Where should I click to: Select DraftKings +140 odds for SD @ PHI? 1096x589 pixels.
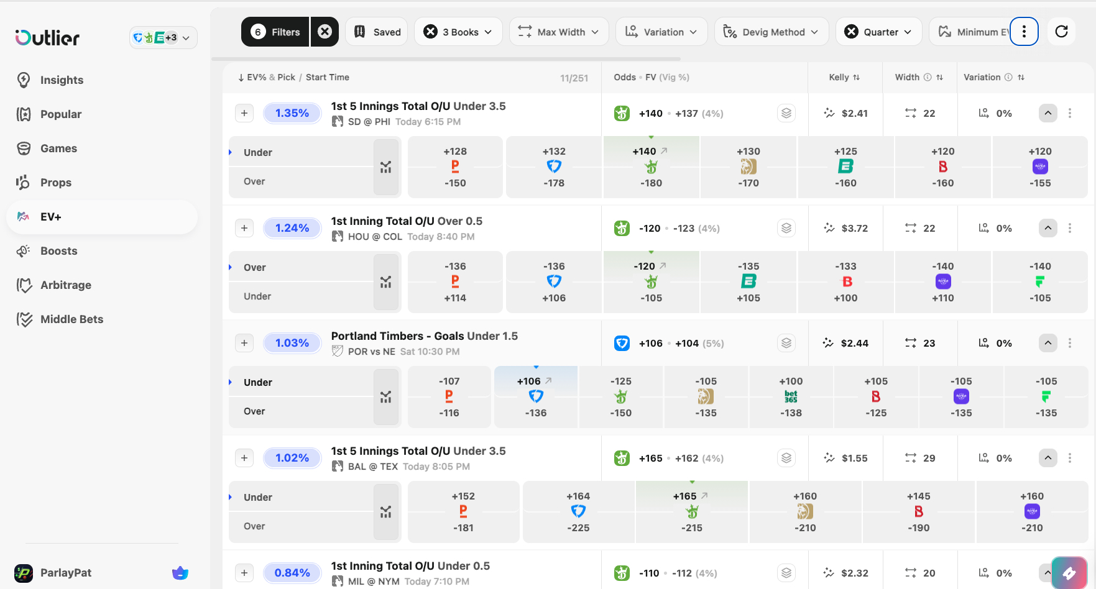click(x=651, y=151)
